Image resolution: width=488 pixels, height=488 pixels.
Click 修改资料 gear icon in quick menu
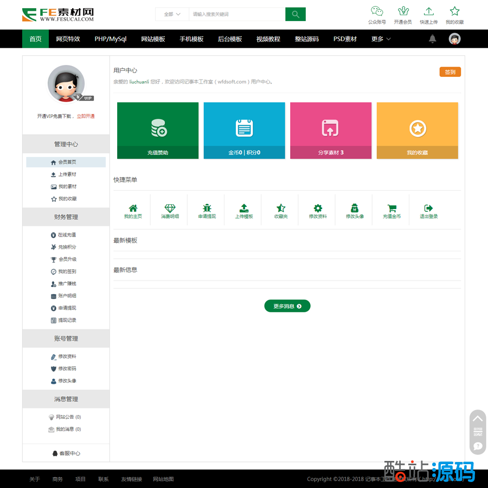(x=318, y=209)
